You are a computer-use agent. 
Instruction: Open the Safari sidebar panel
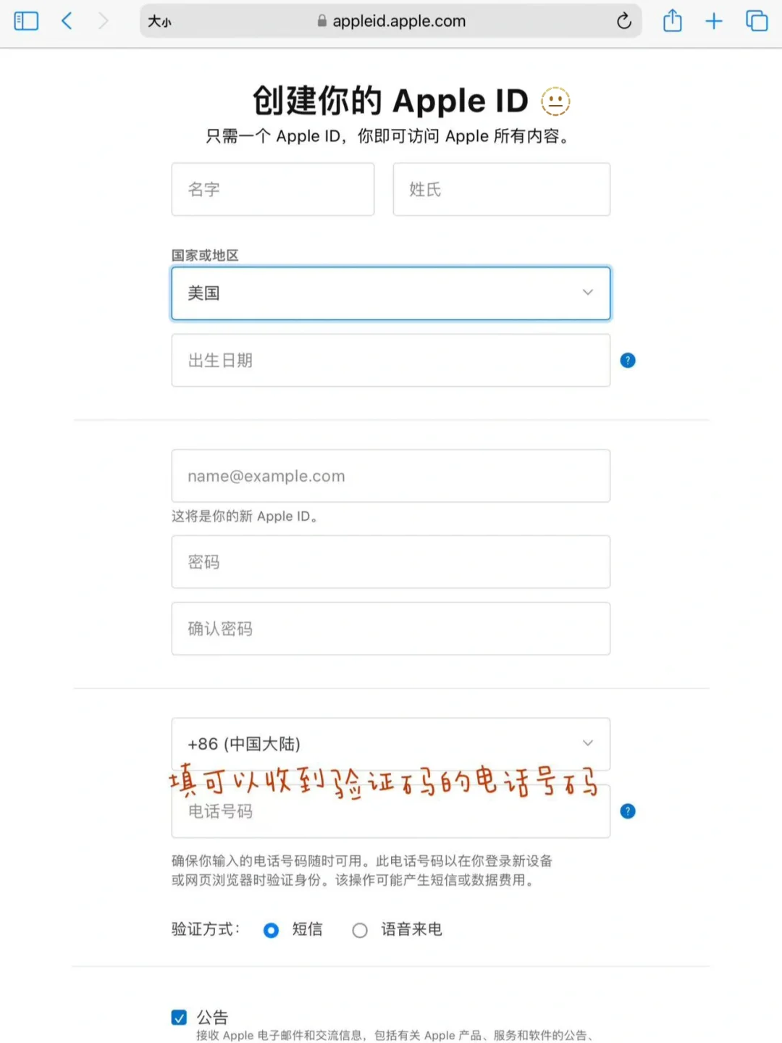25,21
